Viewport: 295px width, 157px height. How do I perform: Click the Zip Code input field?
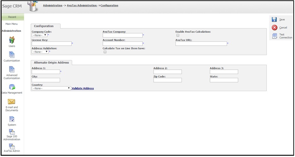pyautogui.click(x=168, y=80)
